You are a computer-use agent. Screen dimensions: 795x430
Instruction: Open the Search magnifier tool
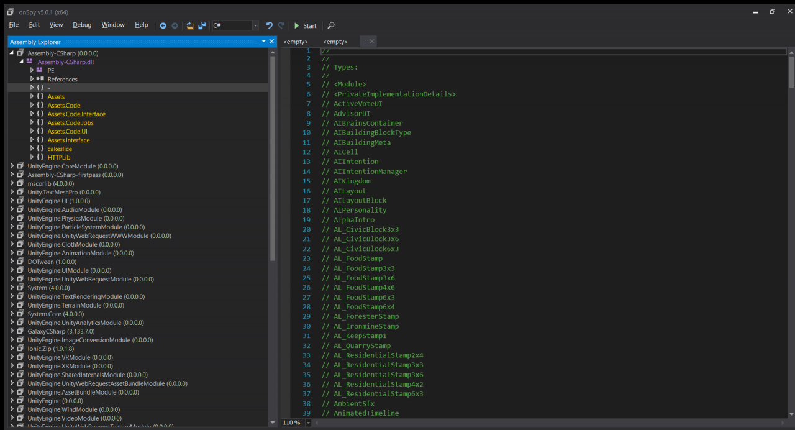click(x=331, y=25)
